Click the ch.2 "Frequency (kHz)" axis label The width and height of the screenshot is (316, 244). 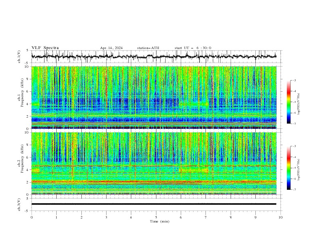22,159
